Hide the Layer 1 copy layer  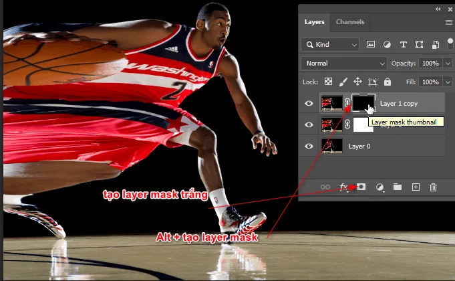coord(309,103)
